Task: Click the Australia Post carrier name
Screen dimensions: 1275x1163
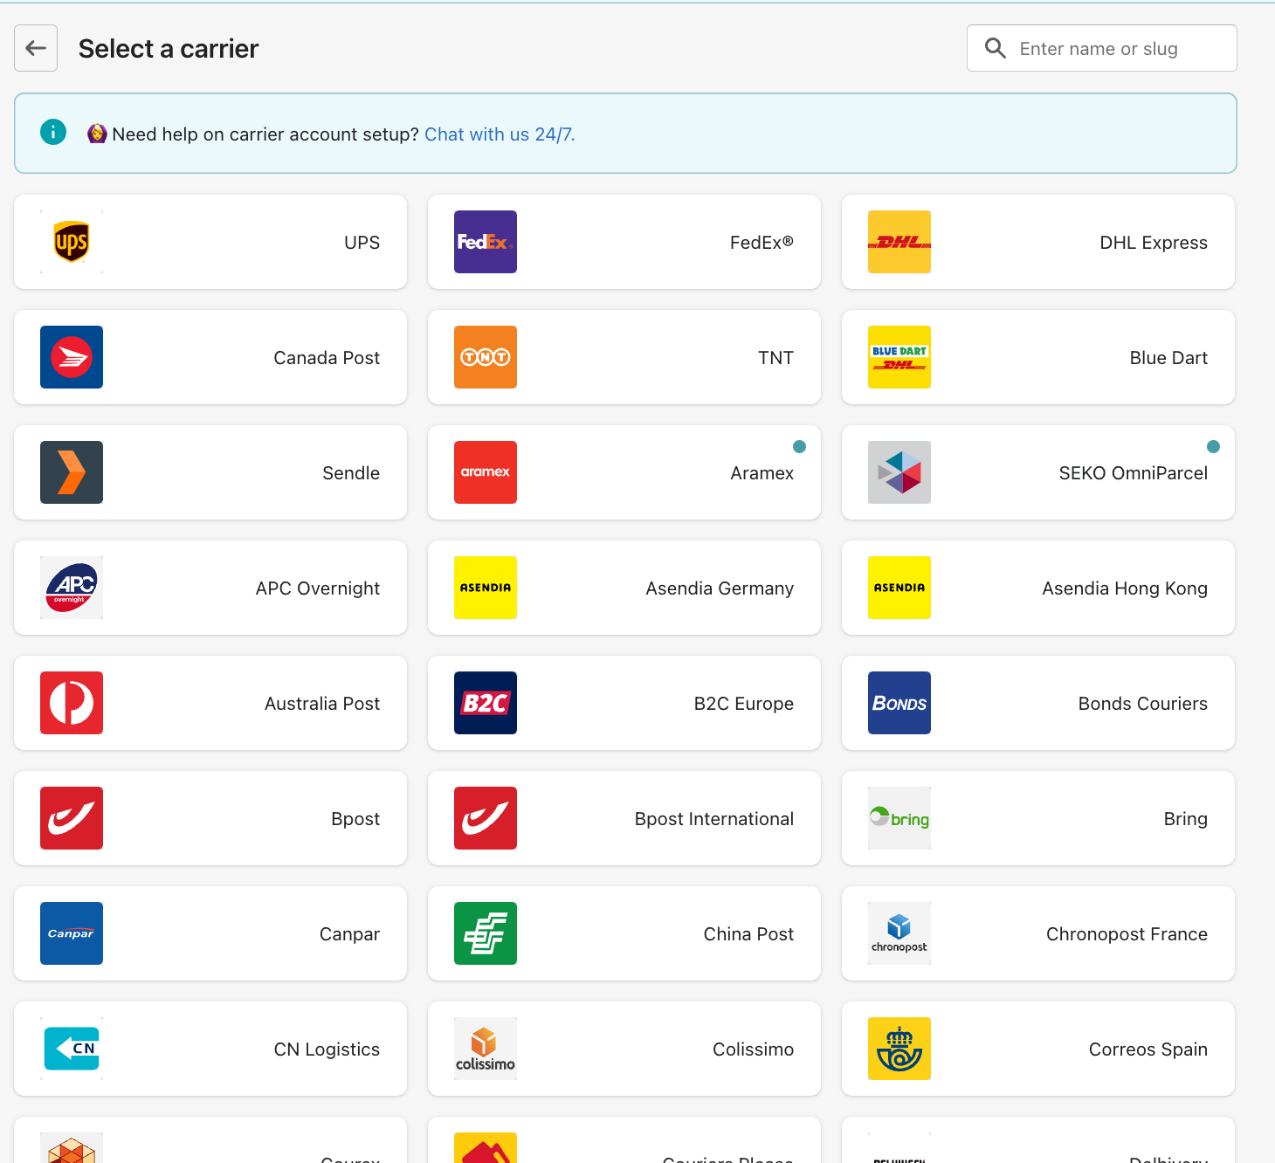Action: pos(322,704)
